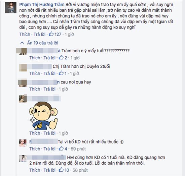This screenshot has width=185, height=176.
Task: Click Phạm Thị Hương Tràm's avatar thumbnail
Action: click(11, 7)
